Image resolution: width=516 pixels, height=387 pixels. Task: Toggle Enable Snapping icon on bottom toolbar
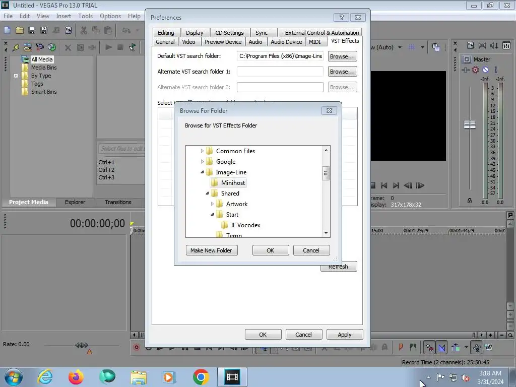pos(429,347)
